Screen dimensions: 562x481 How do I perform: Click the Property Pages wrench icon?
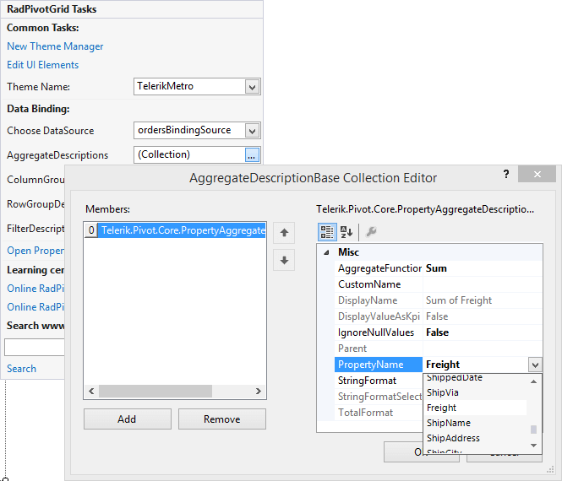[371, 232]
